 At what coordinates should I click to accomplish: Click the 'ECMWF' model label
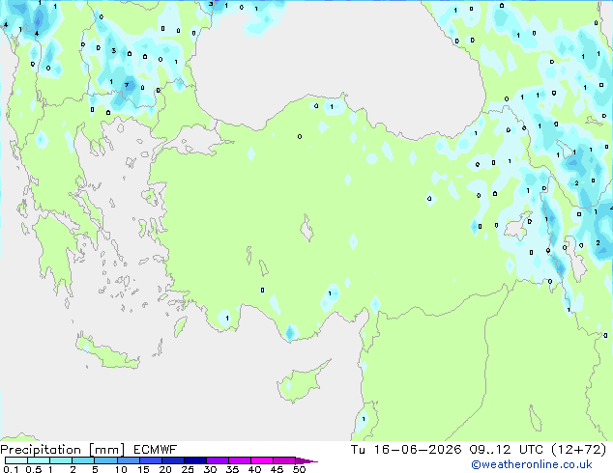click(x=156, y=450)
